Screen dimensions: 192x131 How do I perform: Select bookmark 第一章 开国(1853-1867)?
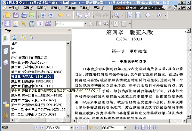click(x=29, y=62)
